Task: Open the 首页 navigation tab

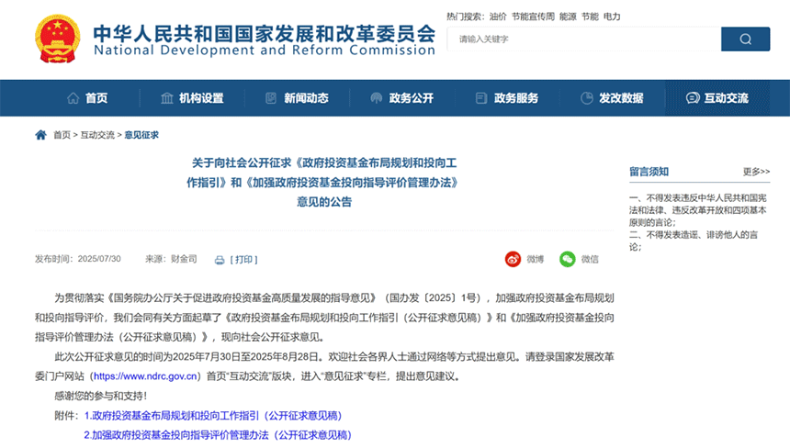Action: [87, 98]
